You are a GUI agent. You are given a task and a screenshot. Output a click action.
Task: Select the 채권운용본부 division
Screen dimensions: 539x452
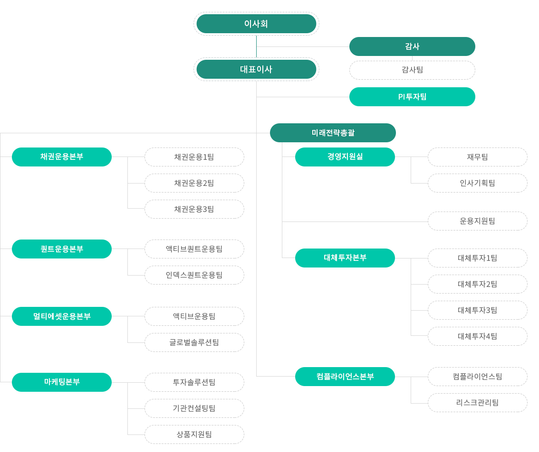62,157
